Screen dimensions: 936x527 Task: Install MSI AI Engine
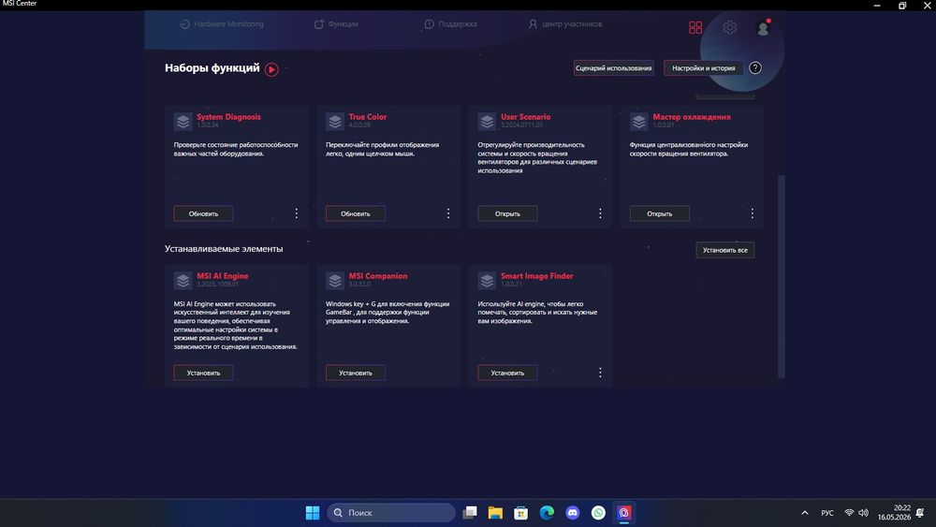click(203, 373)
